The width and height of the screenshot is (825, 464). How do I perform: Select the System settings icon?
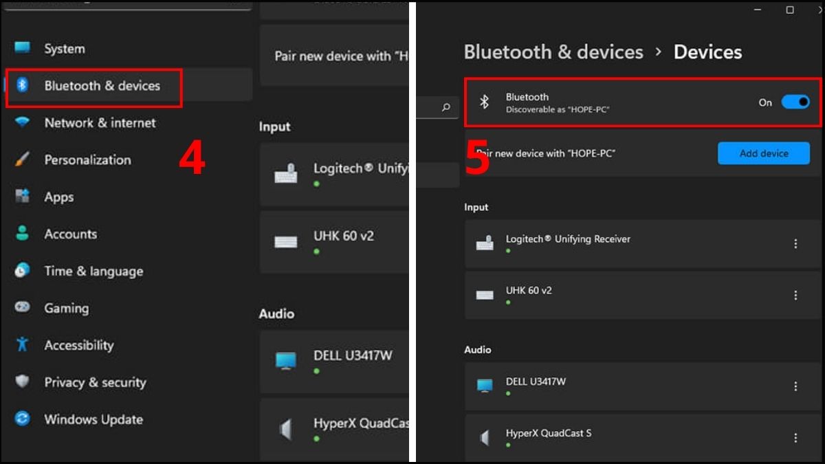point(21,48)
